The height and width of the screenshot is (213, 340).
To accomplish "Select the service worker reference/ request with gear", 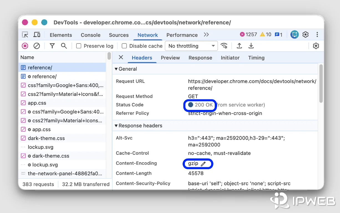I will pos(62,76).
